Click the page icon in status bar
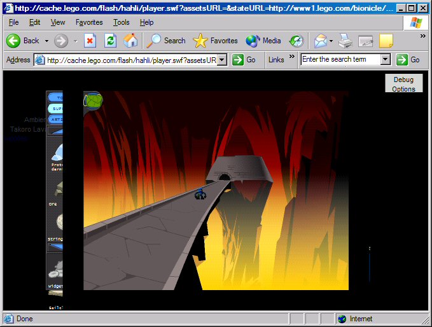The width and height of the screenshot is (432, 327). pyautogui.click(x=8, y=319)
